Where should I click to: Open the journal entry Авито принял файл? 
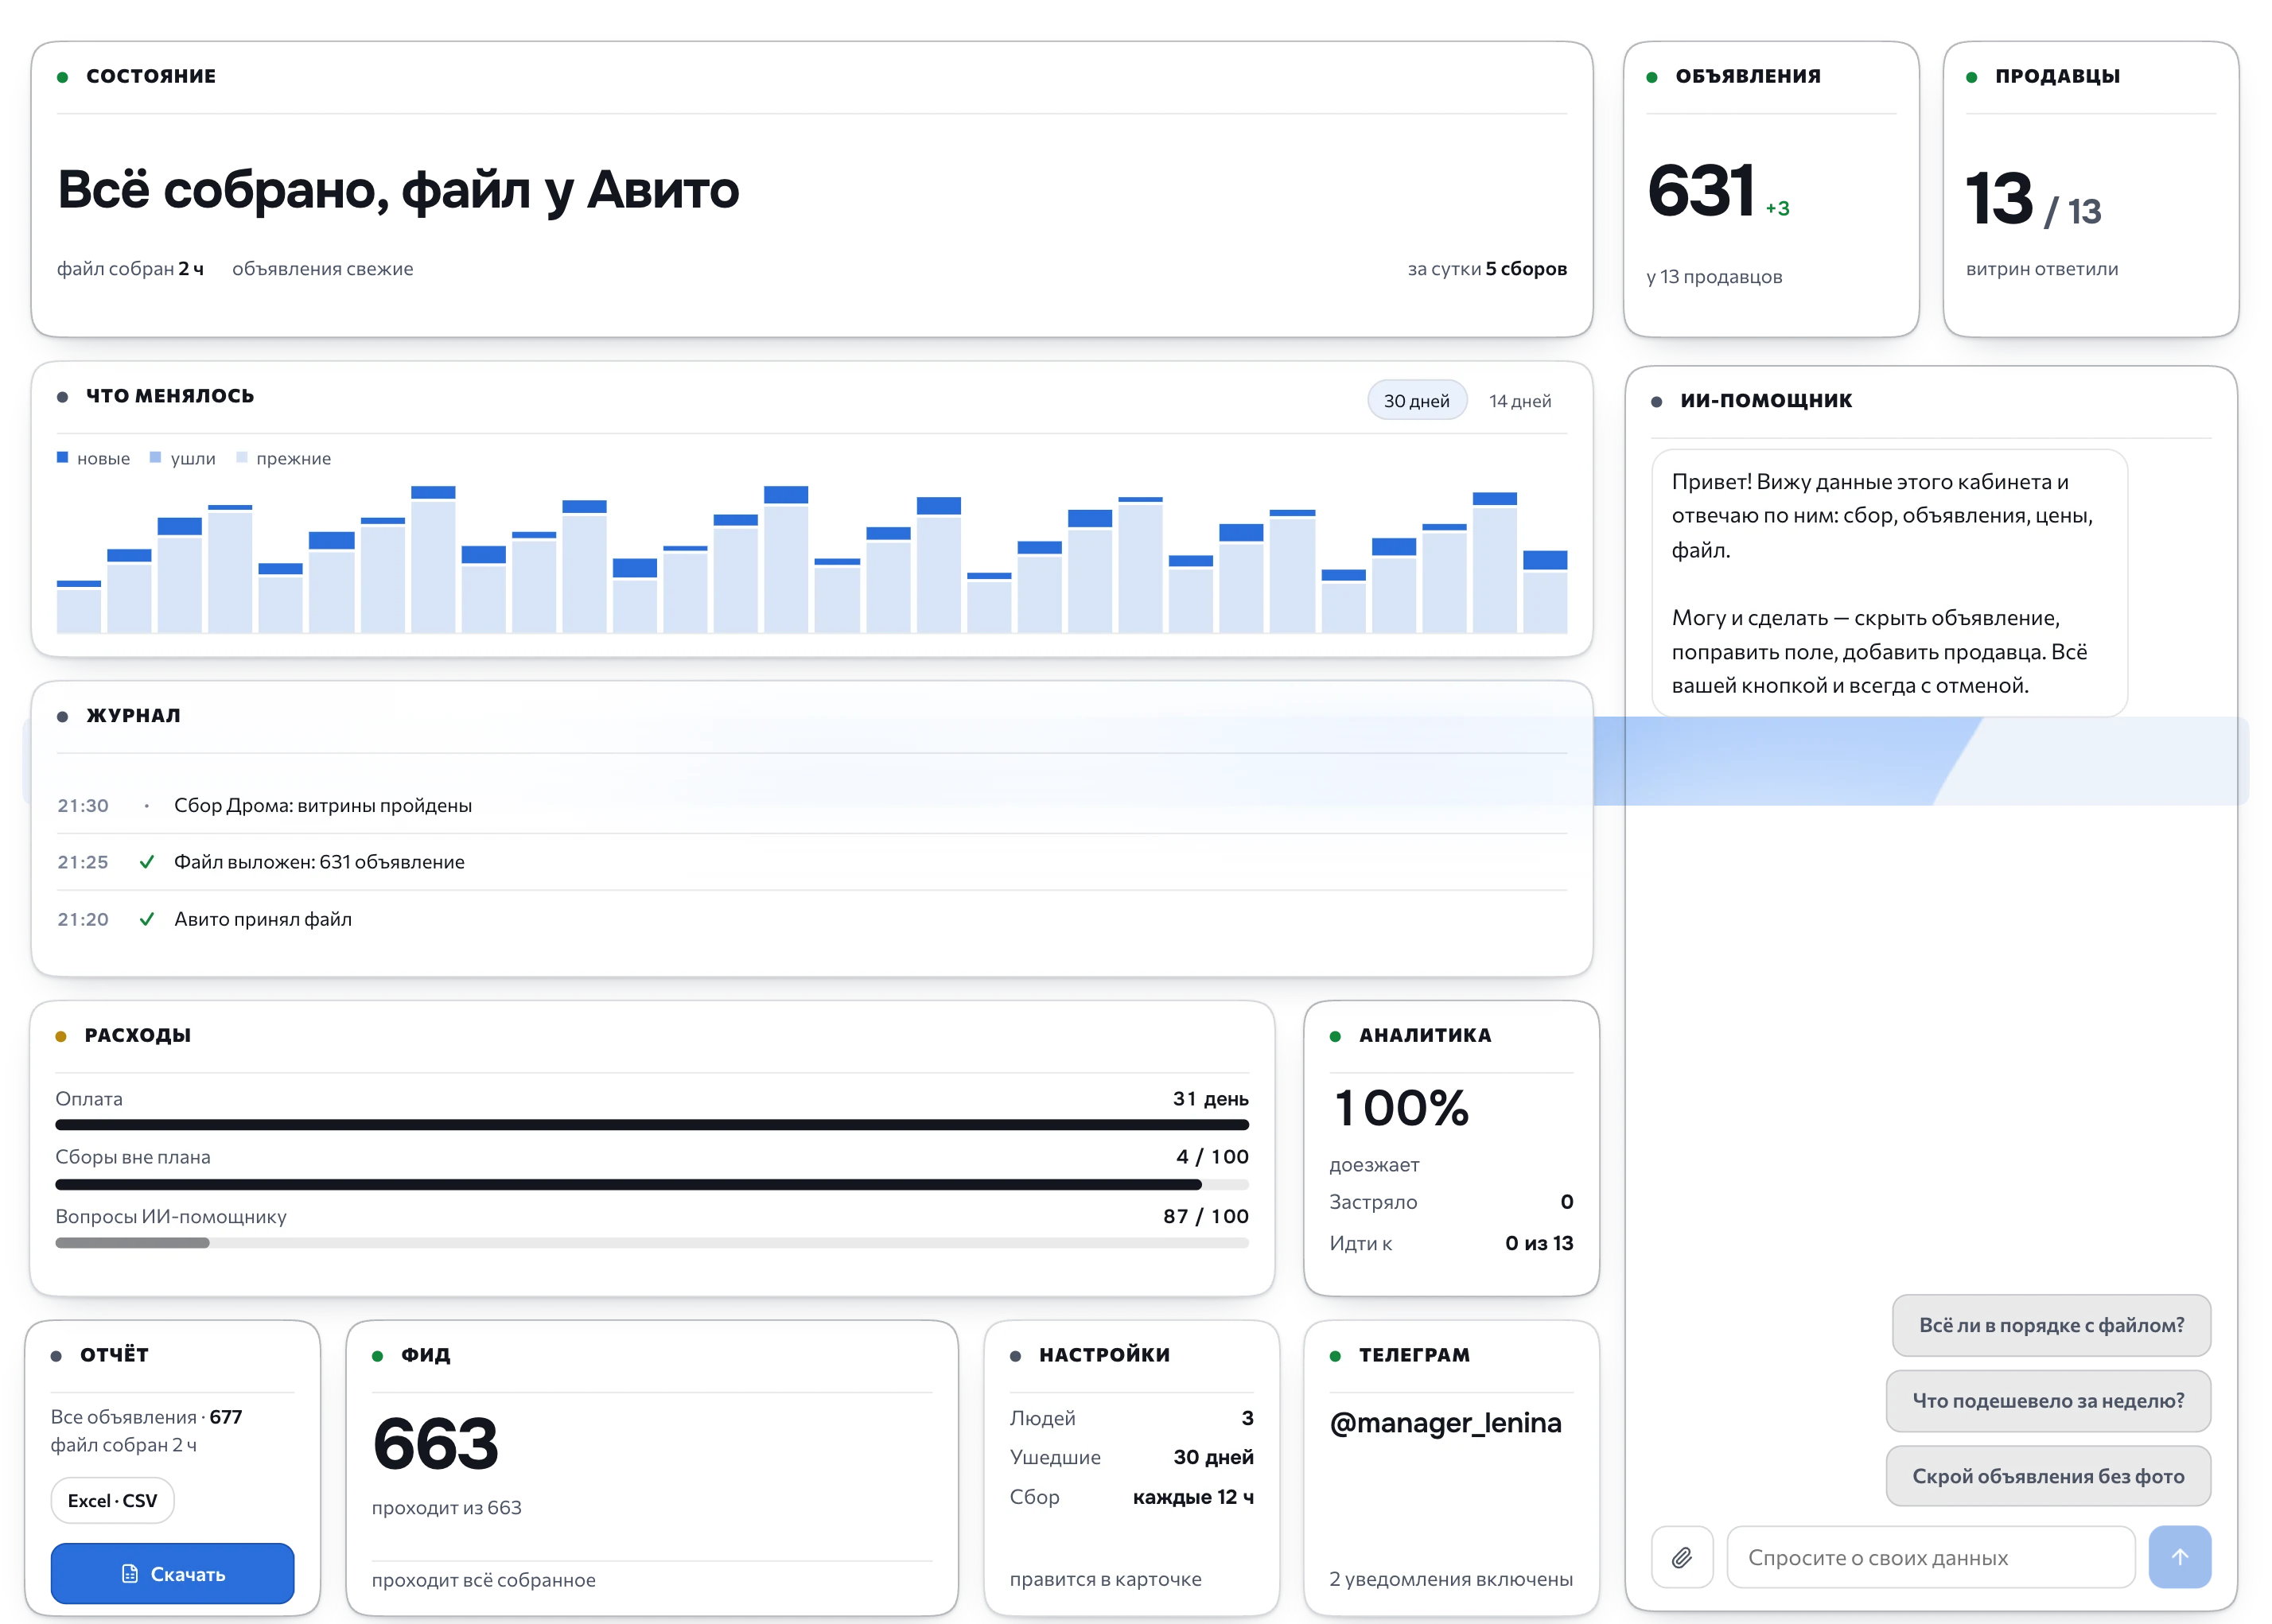pos(812,918)
